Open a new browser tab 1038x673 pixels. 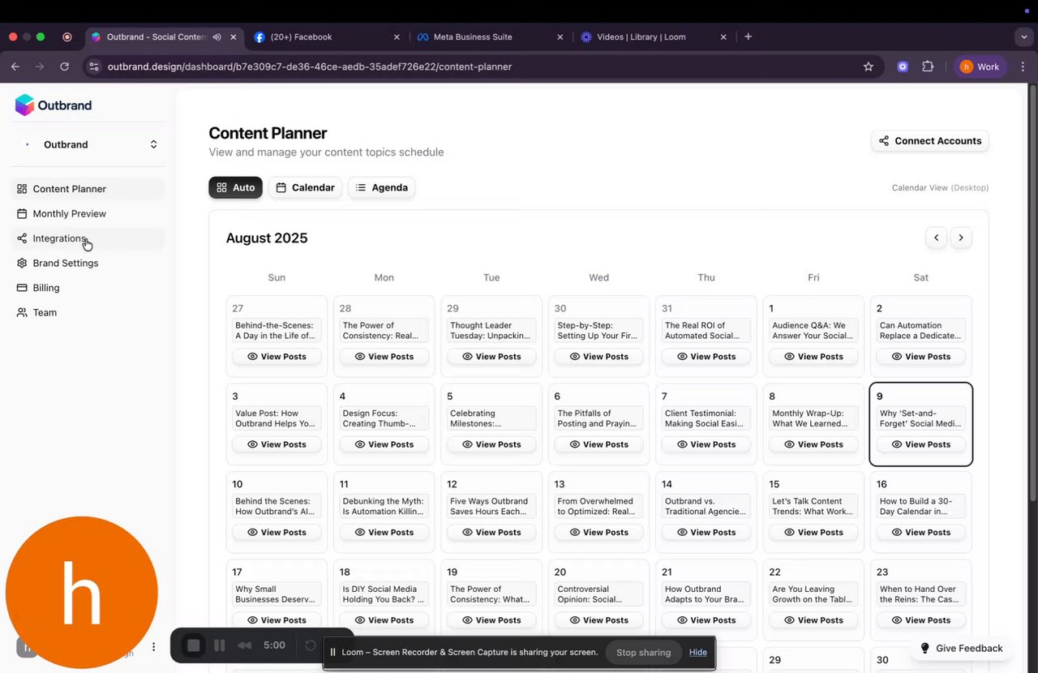tap(748, 36)
